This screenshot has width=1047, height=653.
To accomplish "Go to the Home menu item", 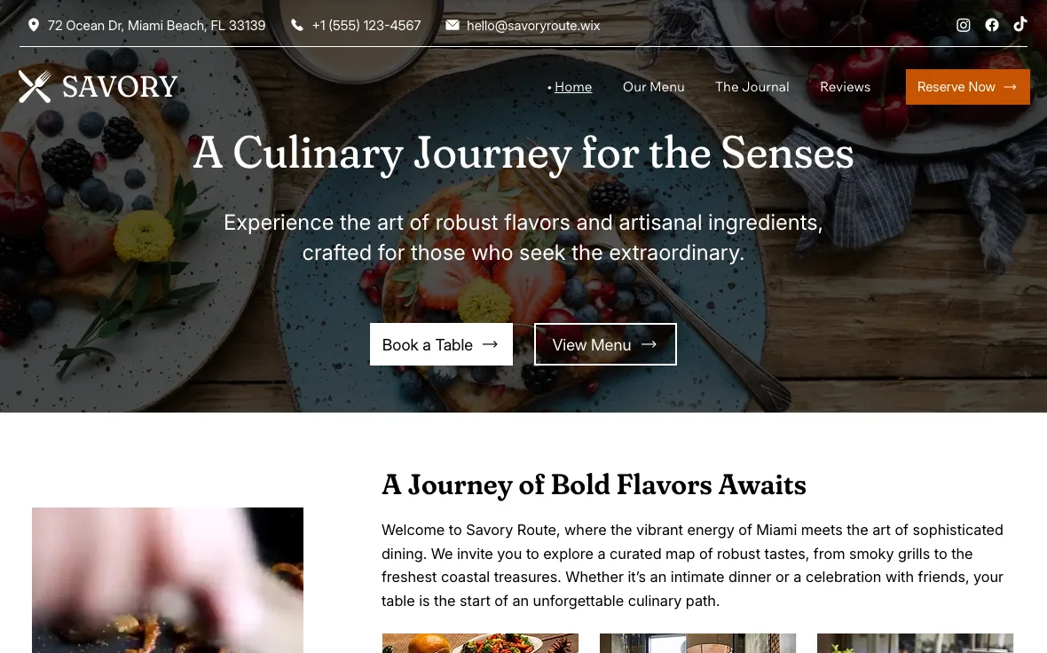I will click(573, 87).
